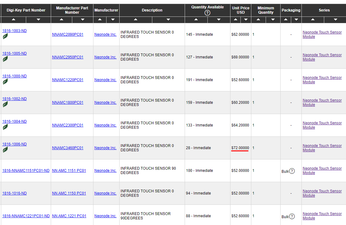Image resolution: width=346 pixels, height=225 pixels.
Task: Sort Minimum Quantity ascending arrow
Action: click(x=258, y=20)
